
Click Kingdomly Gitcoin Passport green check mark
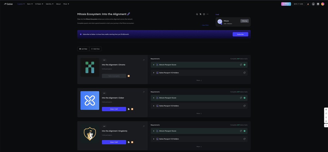244,131
